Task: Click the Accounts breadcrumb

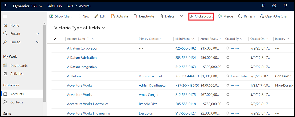Action: tap(85, 6)
